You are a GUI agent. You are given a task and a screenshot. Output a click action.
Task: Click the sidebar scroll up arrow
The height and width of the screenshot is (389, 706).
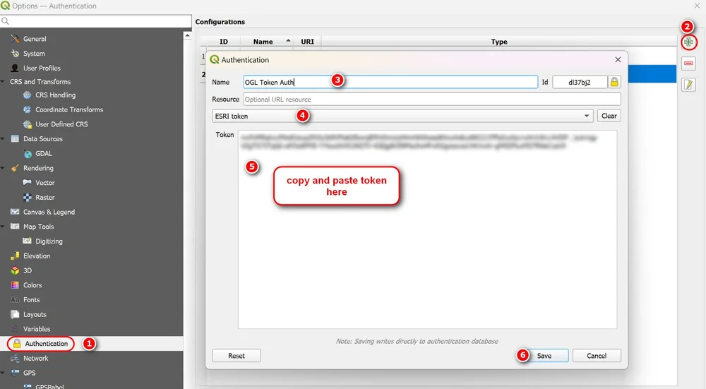(x=187, y=35)
